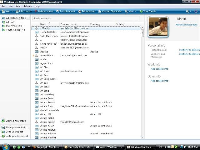Sort by the Birthday column header
Image resolution: width=200 pixels, height=150 pixels.
[x=124, y=24]
